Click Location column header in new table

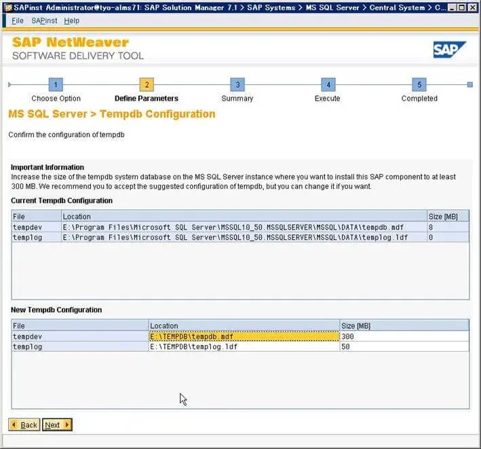244,325
